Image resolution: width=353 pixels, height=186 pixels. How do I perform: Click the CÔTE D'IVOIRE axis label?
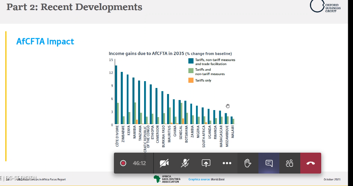point(117,136)
